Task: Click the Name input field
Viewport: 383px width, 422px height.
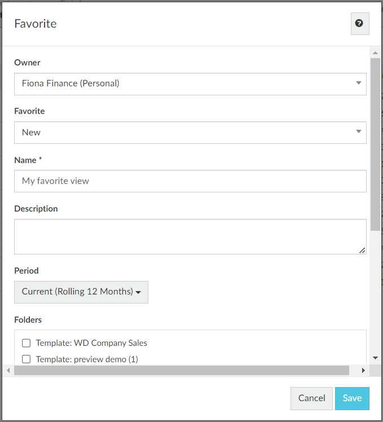Action: tap(190, 181)
